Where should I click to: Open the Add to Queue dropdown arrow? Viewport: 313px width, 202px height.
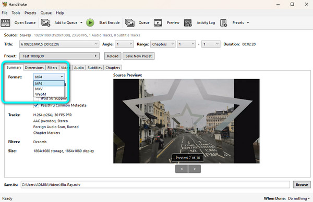tap(81, 23)
